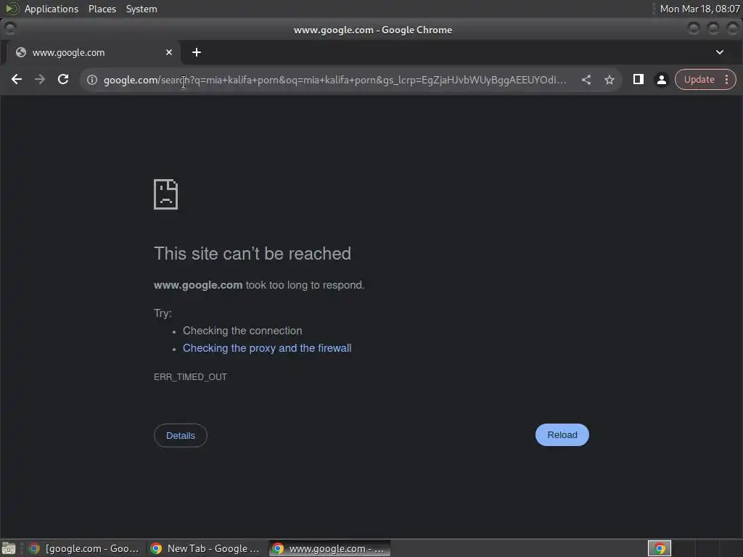Open the System menu

[141, 9]
